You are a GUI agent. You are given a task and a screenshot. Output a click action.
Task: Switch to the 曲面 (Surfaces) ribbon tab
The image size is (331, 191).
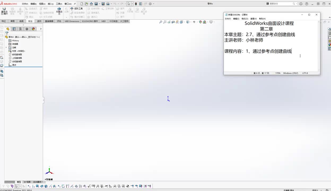21,21
